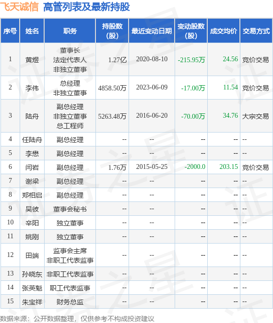Select the heading 高管列表及最新持股

[x=86, y=7]
